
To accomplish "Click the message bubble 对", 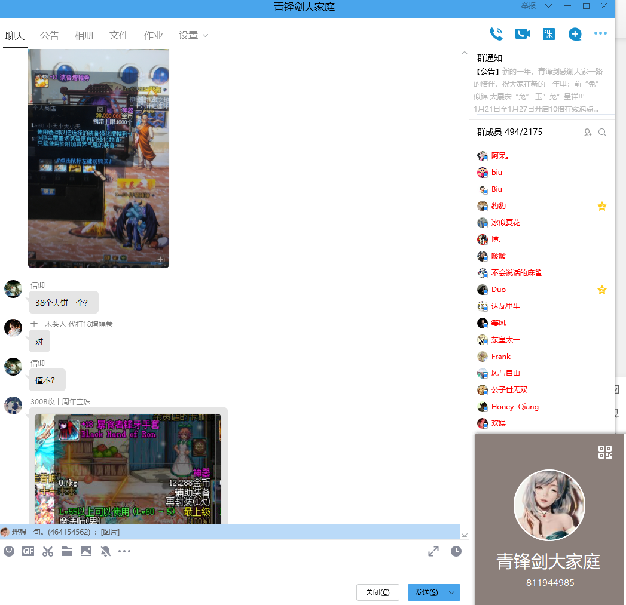I will pos(39,342).
